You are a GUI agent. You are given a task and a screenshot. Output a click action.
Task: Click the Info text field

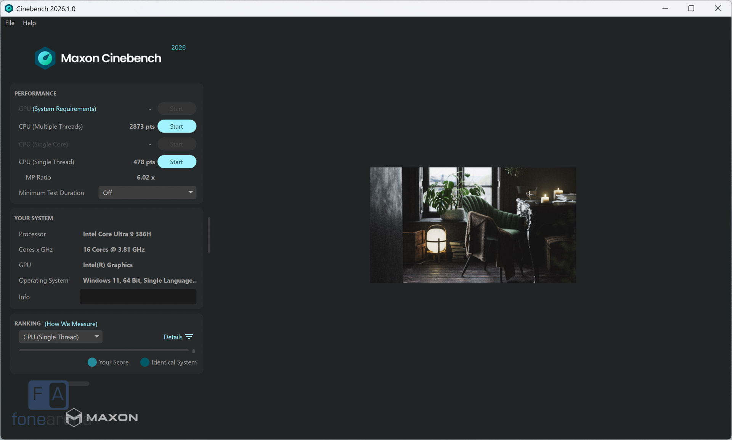point(138,297)
